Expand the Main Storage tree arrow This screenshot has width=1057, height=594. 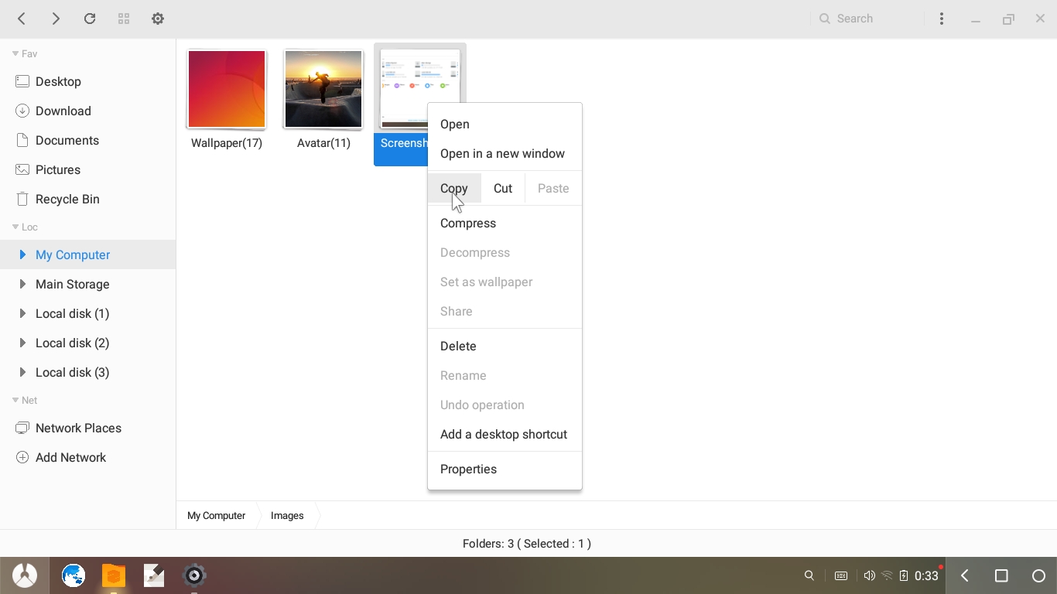click(x=22, y=284)
